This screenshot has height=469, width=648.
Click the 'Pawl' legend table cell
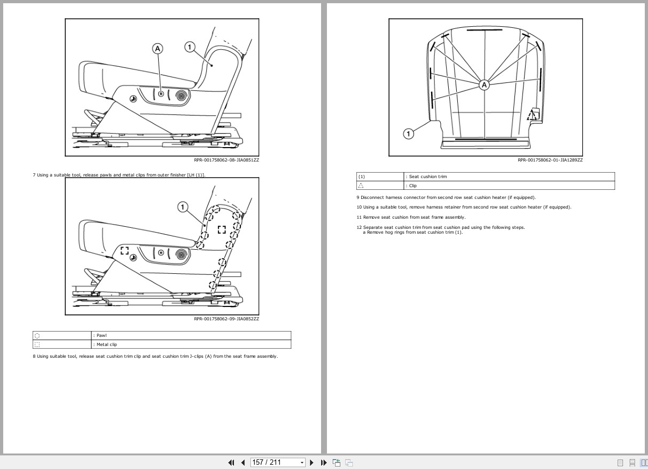click(191, 335)
